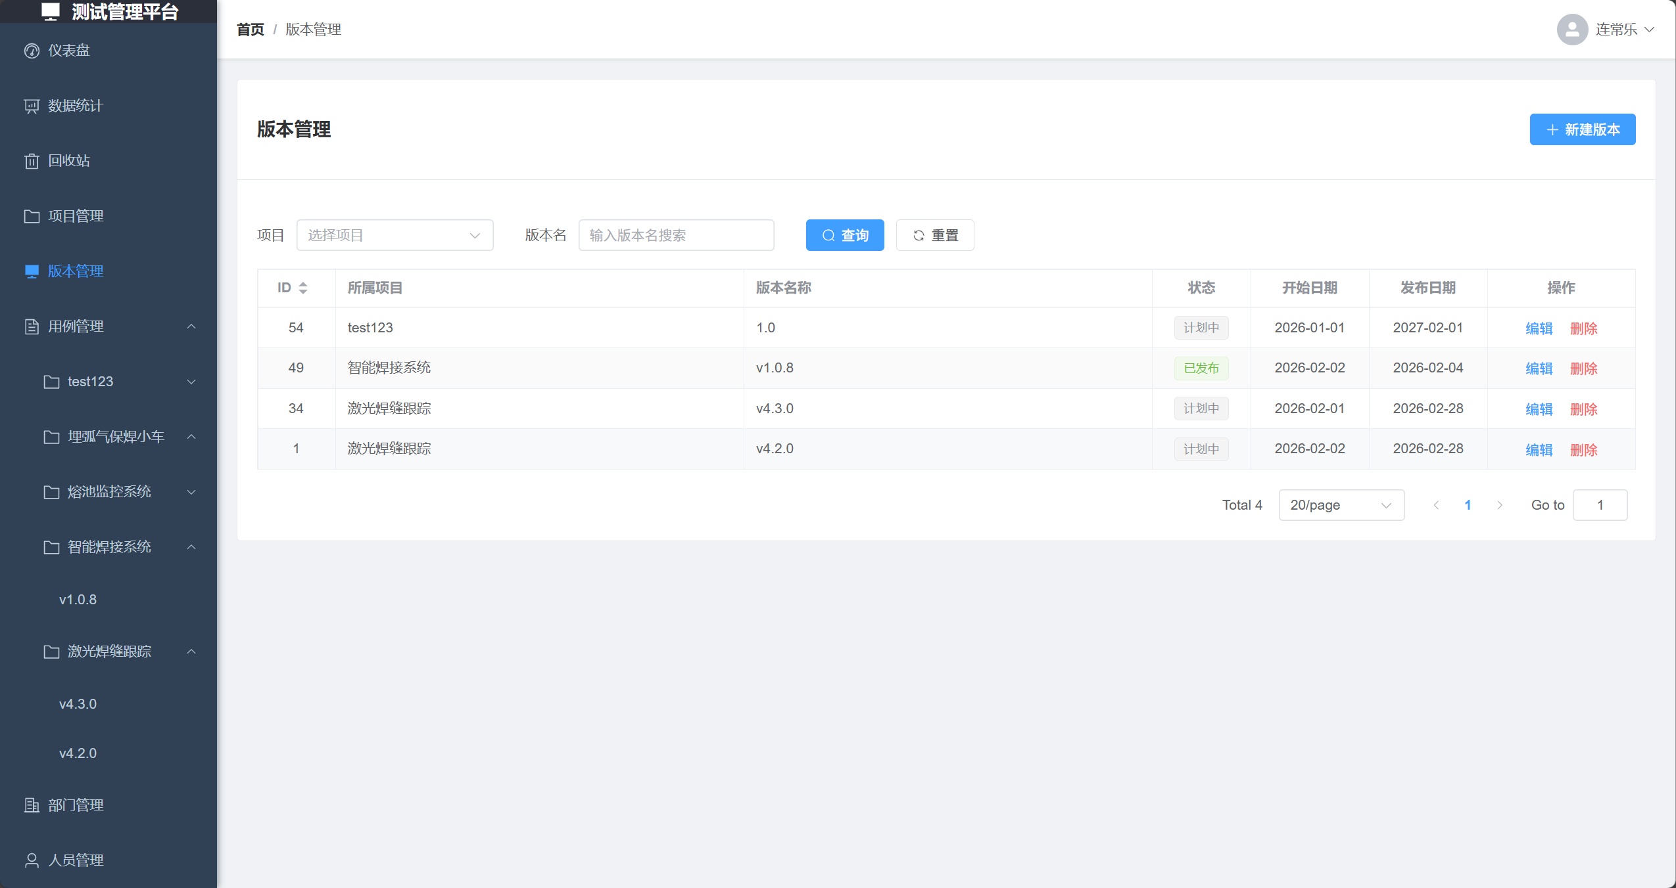Screen dimensions: 1676x888
Task: Click the recycle bin trash icon
Action: (32, 161)
